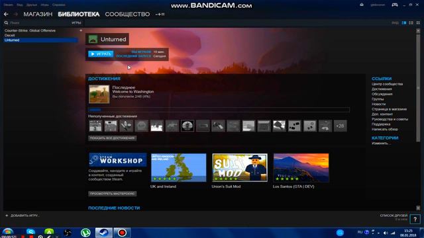Open Центр сообщества link
The image size is (424, 238).
(x=387, y=84)
